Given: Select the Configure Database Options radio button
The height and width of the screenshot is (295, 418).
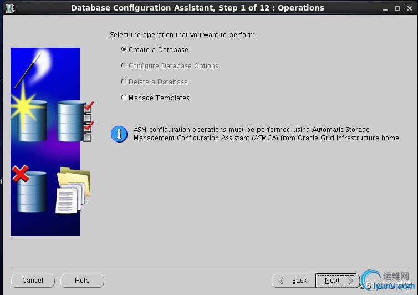Looking at the screenshot, I should point(124,65).
